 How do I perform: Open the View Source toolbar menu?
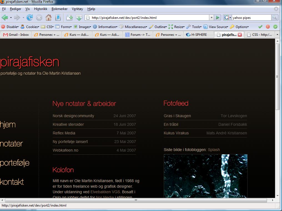point(216,27)
